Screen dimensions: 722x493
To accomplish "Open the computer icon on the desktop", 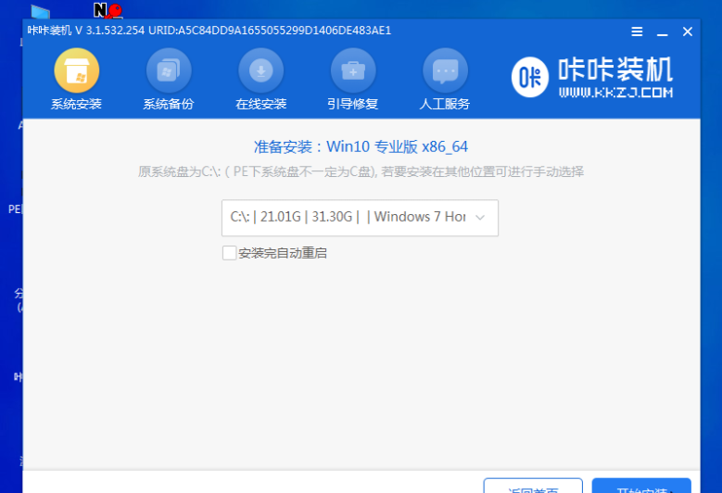I will [x=41, y=12].
